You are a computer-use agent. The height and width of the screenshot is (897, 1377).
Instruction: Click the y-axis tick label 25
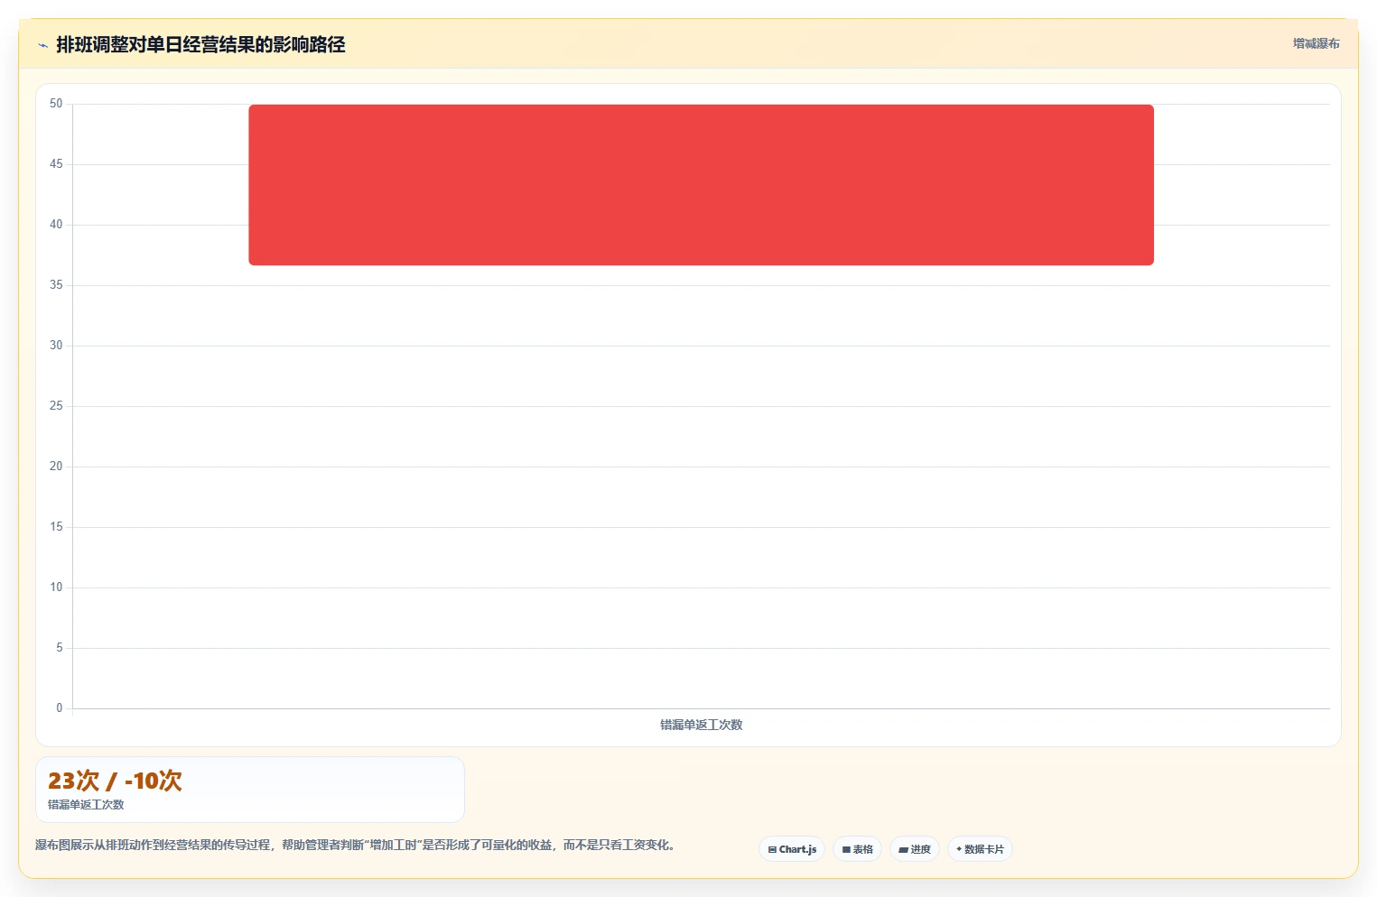pyautogui.click(x=56, y=406)
